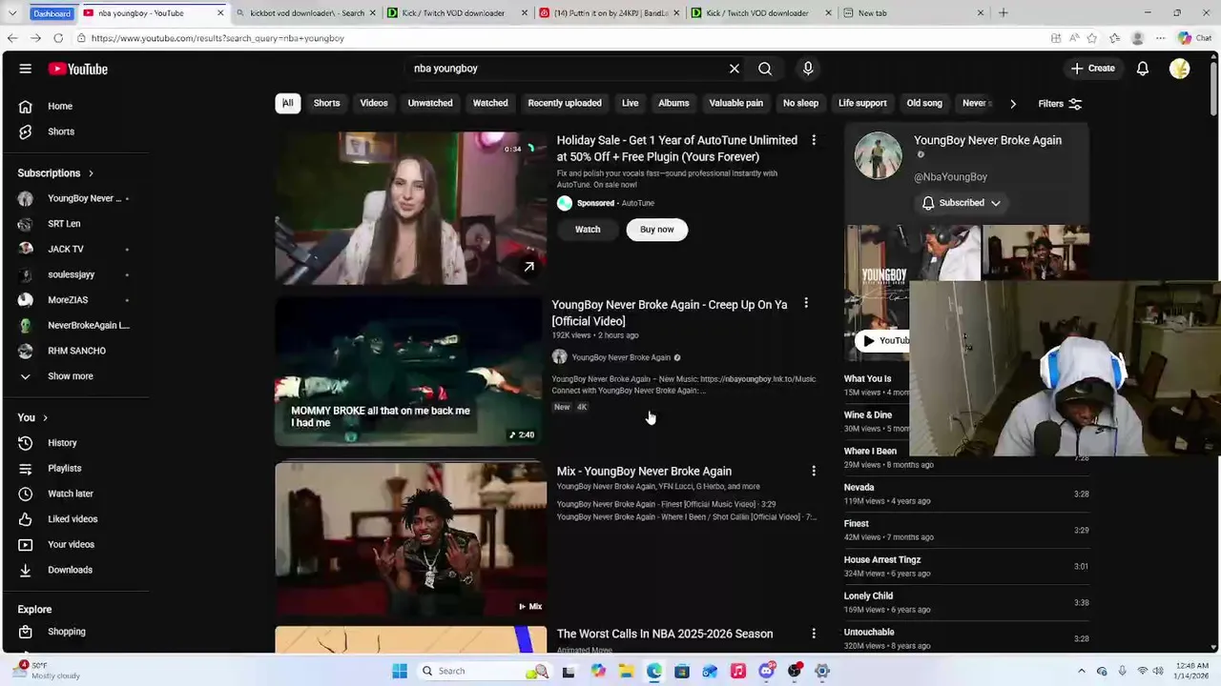Click the Windows taskbar Search box

484,671
